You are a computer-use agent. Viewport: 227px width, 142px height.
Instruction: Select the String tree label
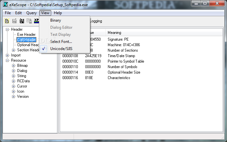tap(22, 76)
